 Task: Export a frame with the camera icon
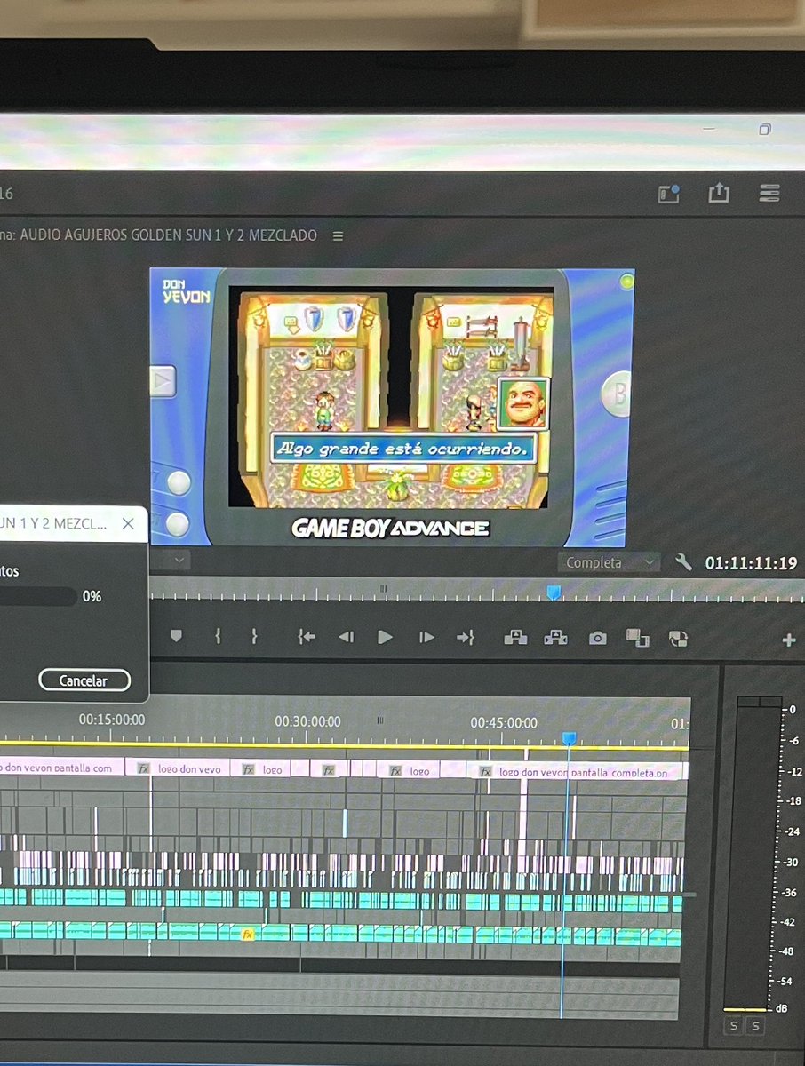point(598,638)
